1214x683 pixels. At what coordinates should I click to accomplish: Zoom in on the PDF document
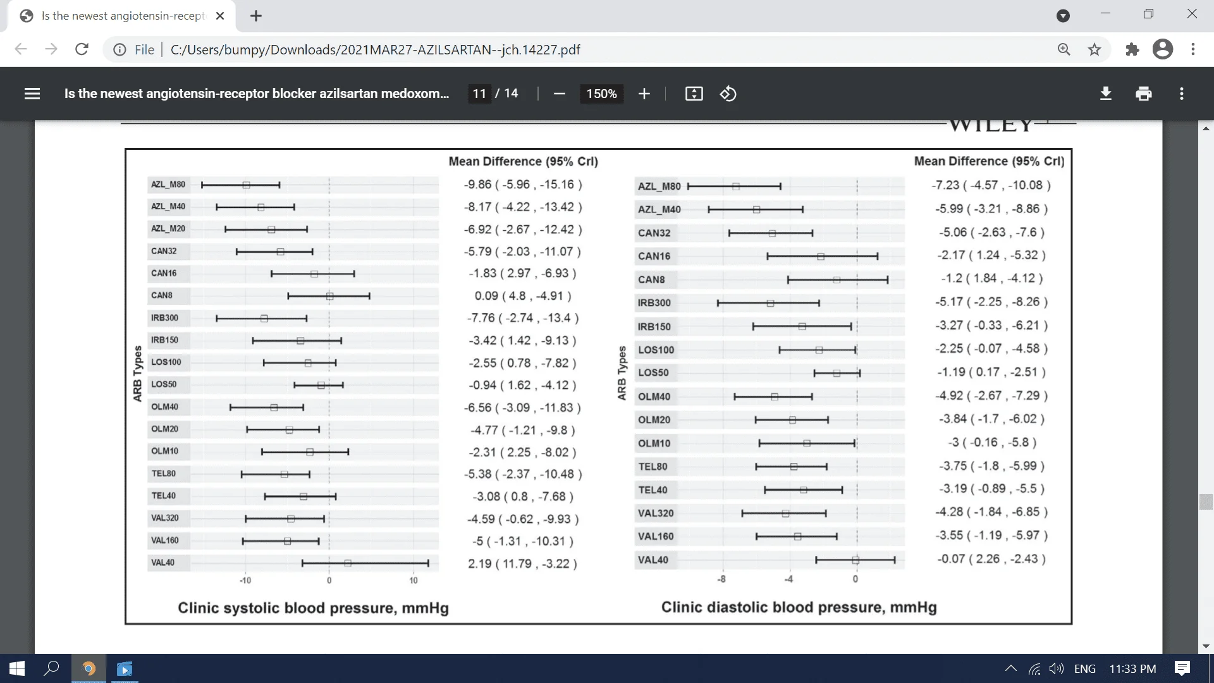[x=644, y=94]
